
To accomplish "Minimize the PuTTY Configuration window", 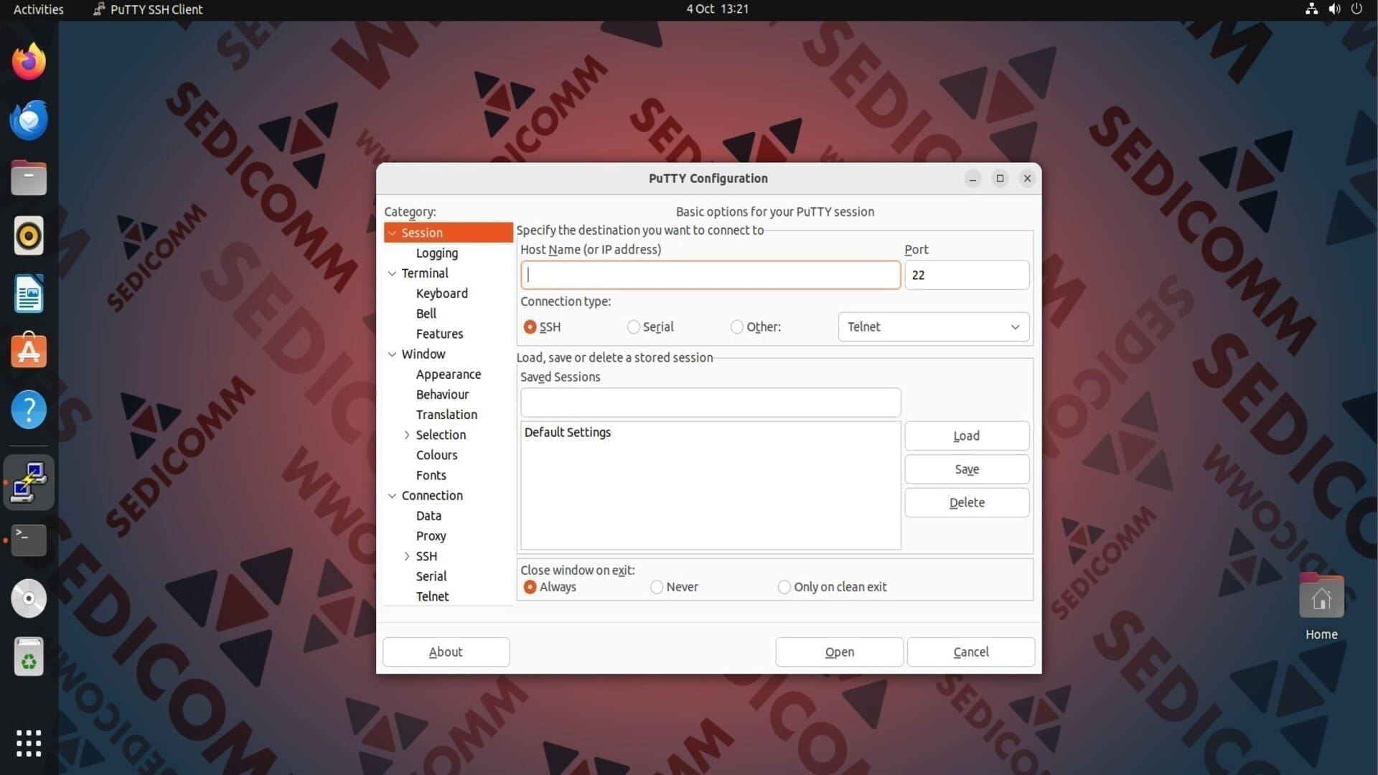I will tap(972, 179).
